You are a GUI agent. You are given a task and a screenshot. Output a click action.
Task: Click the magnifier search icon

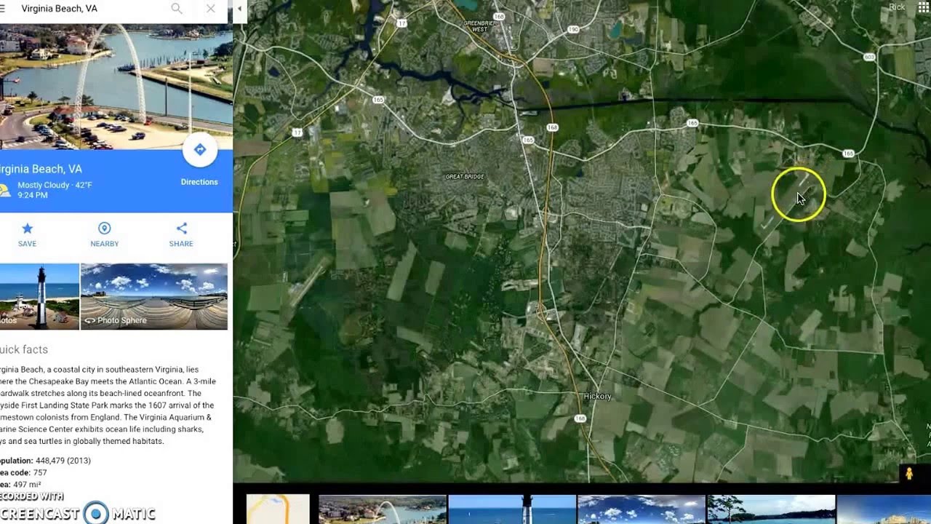(177, 9)
